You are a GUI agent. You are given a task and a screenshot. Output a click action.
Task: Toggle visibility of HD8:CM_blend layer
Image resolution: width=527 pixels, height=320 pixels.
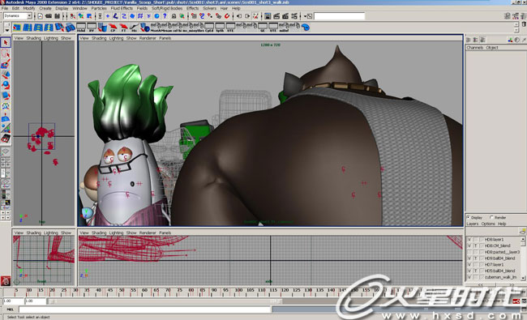click(469, 245)
